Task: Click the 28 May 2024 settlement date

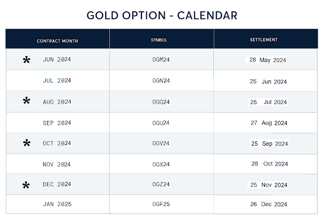Action: click(268, 60)
